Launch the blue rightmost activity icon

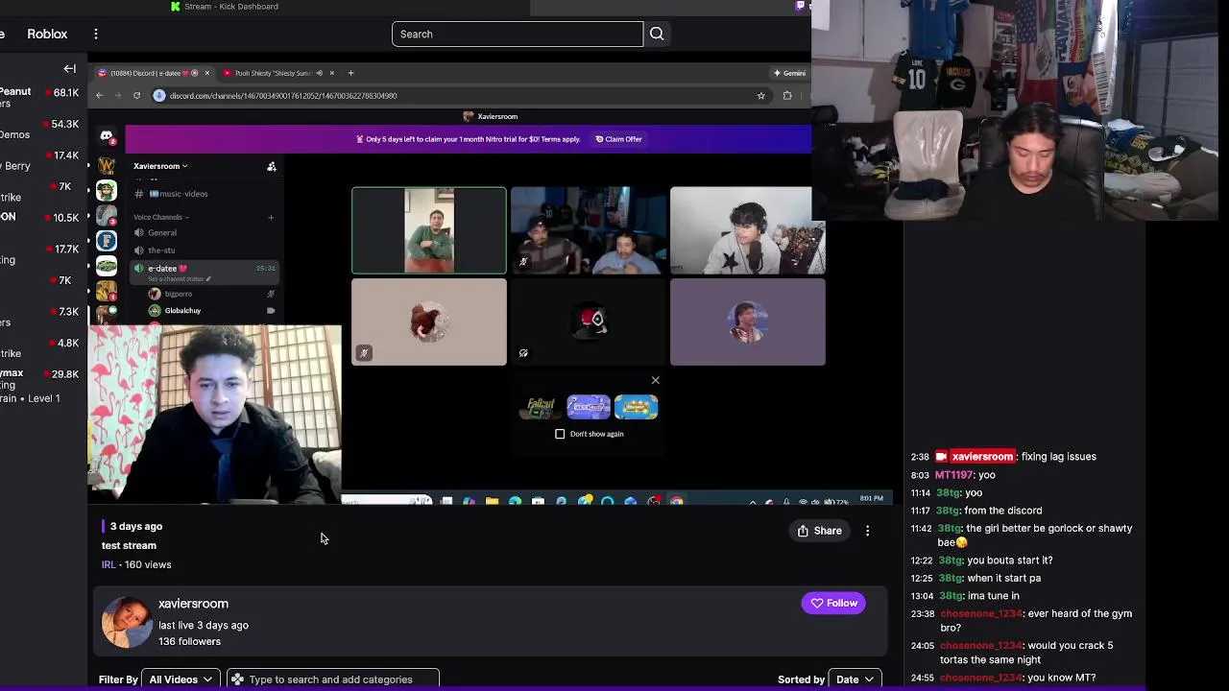coord(636,407)
